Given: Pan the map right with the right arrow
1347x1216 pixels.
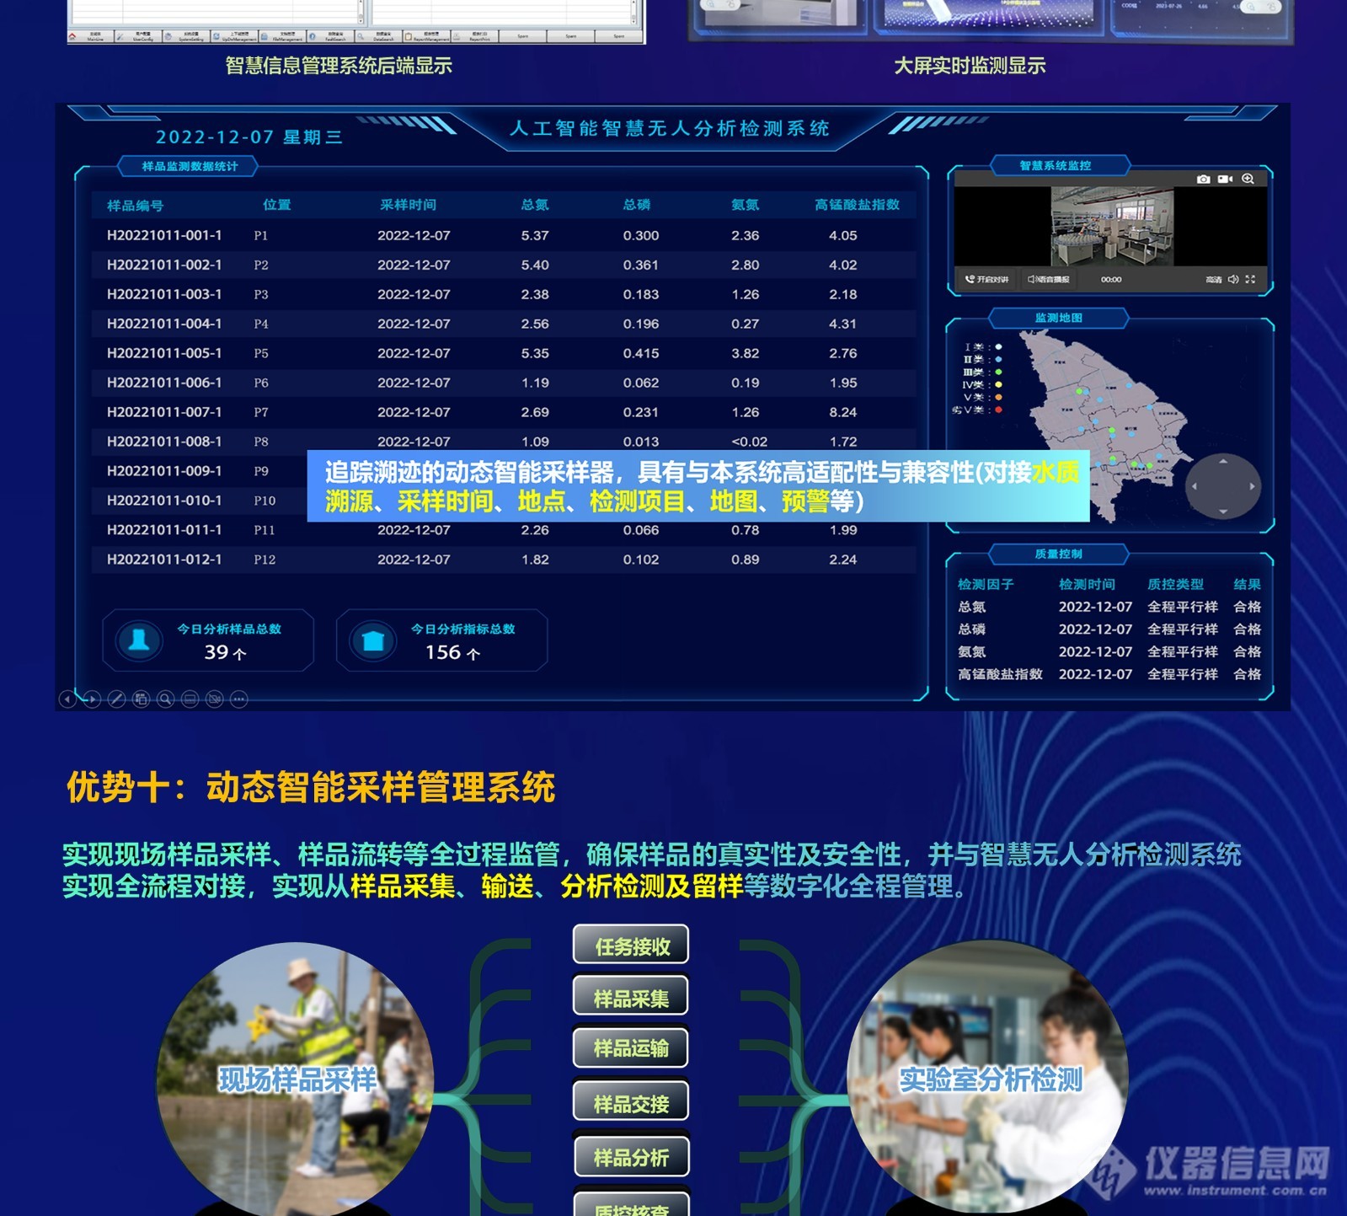Looking at the screenshot, I should (1252, 486).
